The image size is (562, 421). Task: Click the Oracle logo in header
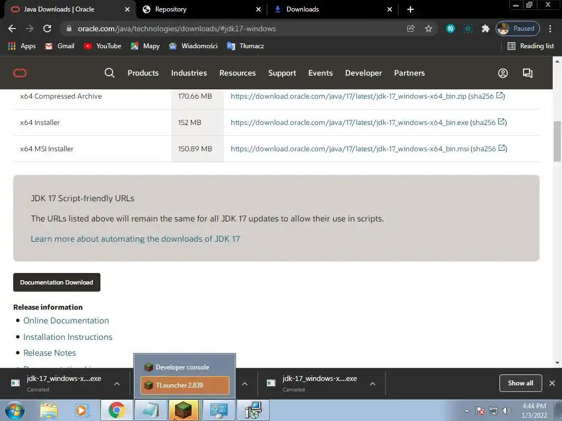(20, 73)
